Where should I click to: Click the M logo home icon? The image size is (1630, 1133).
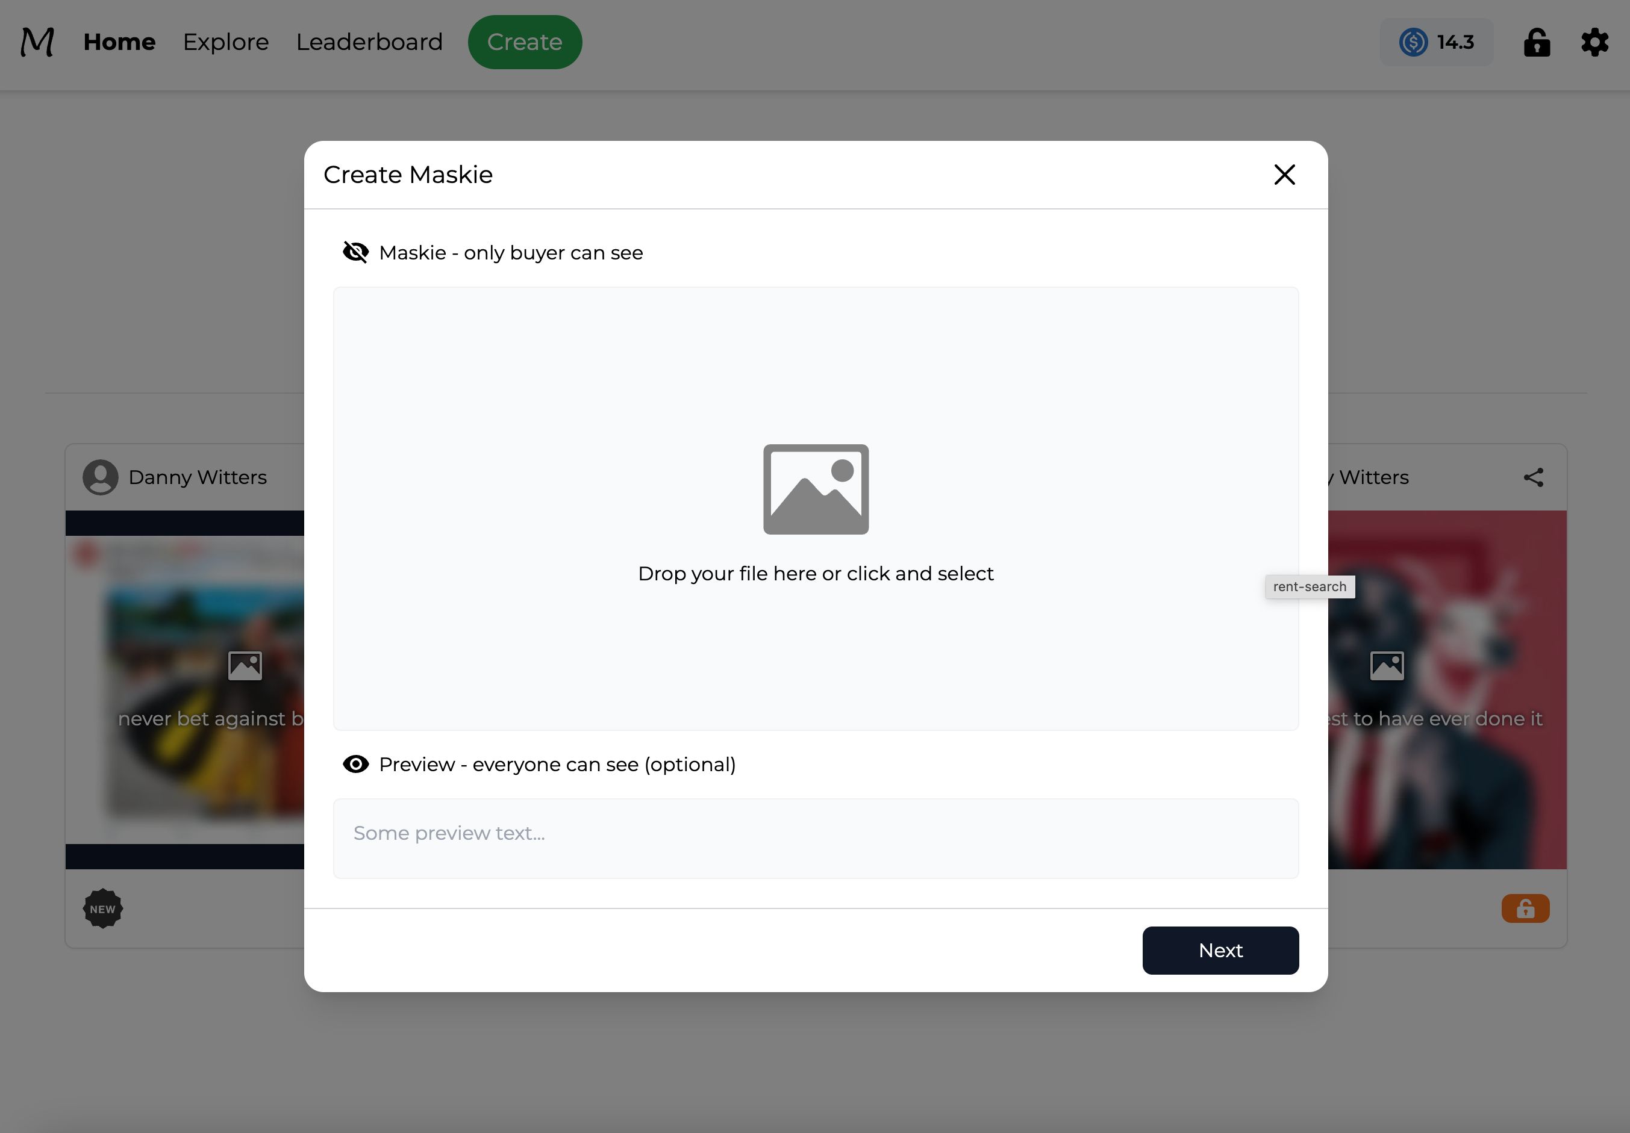pos(37,41)
